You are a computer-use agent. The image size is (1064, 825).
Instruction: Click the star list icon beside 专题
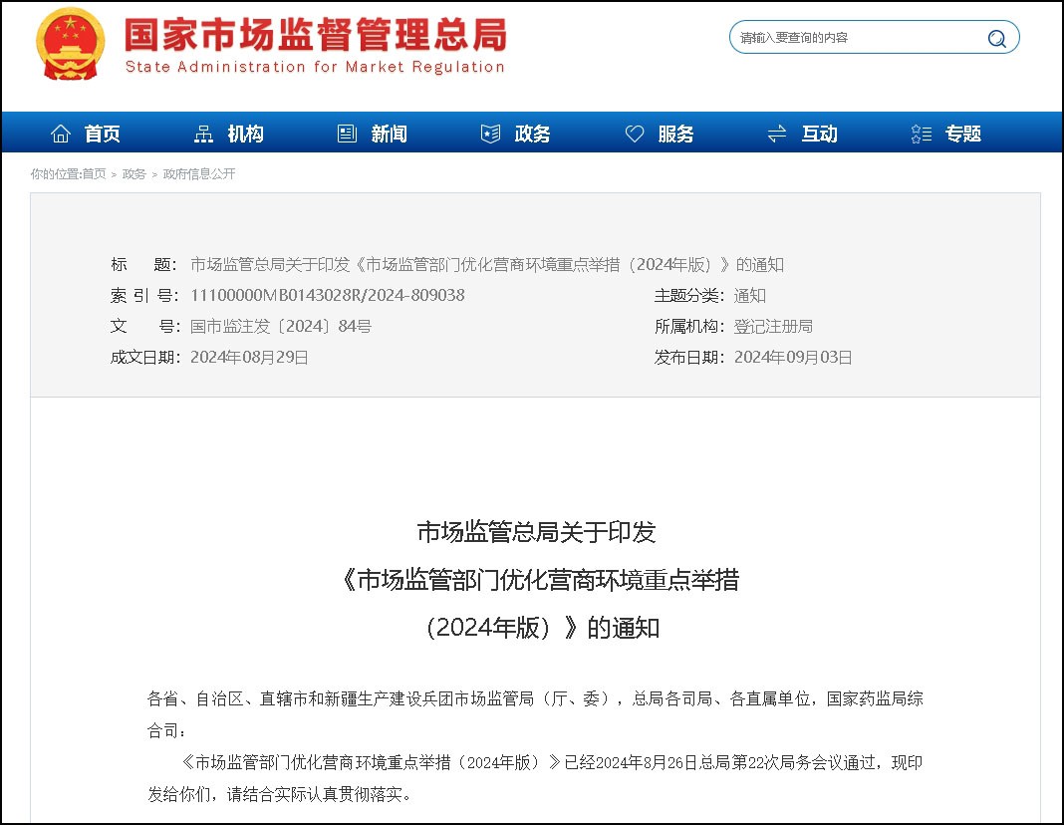[922, 134]
